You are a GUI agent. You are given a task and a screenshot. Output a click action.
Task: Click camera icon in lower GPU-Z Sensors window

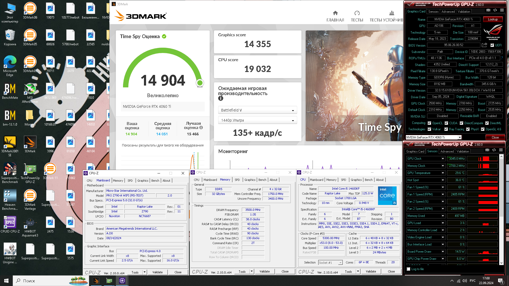click(487, 150)
